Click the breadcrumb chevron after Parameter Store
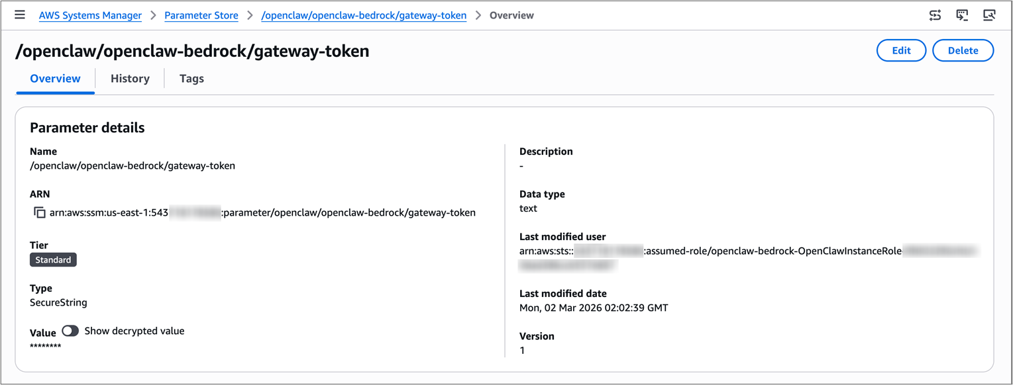Screen dimensions: 1013x385 pos(250,15)
